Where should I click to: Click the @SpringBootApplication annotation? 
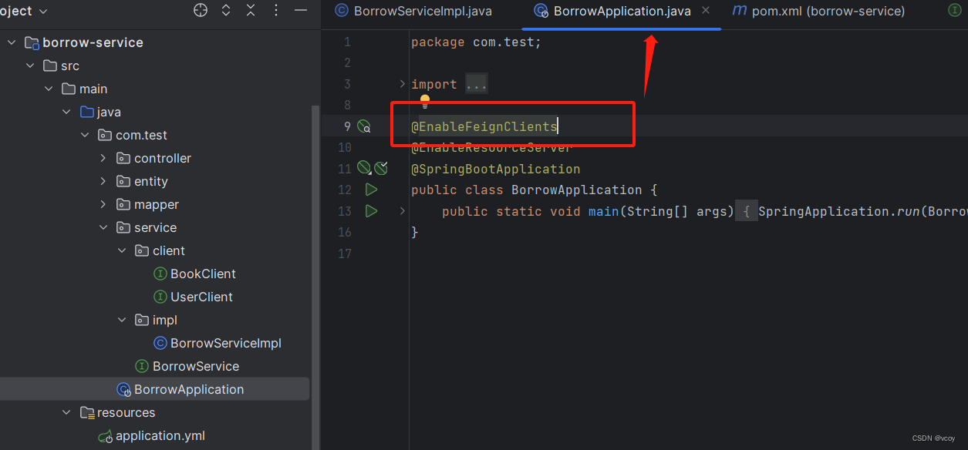(495, 169)
